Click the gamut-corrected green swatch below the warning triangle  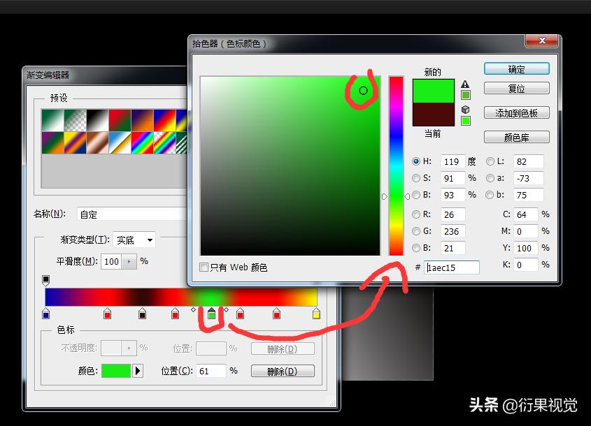[x=466, y=94]
